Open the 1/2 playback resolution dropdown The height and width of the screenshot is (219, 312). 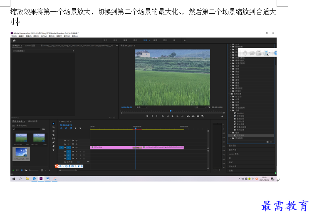(201, 107)
